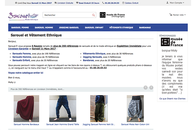This screenshot has height=130, width=196.
Task: Open the Sarouels Femme list link
Action: [x=22, y=53]
